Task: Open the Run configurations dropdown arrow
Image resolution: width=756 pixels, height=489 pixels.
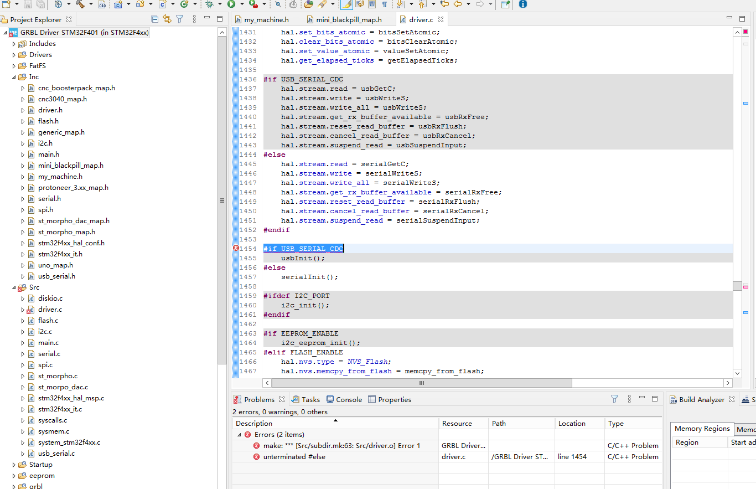Action: pos(242,4)
